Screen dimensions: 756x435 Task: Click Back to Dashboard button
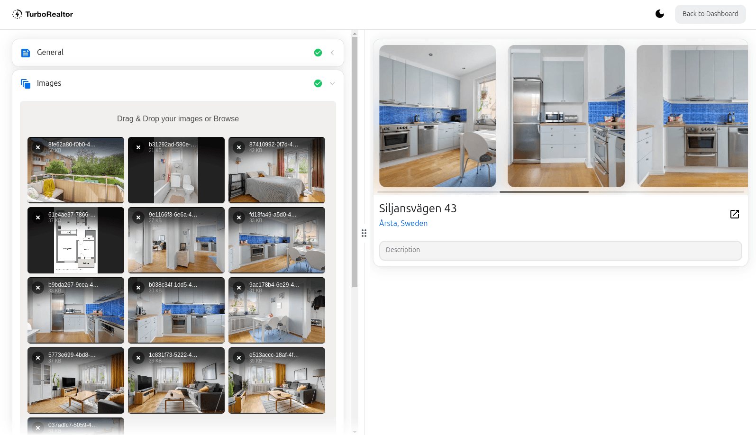tap(710, 14)
